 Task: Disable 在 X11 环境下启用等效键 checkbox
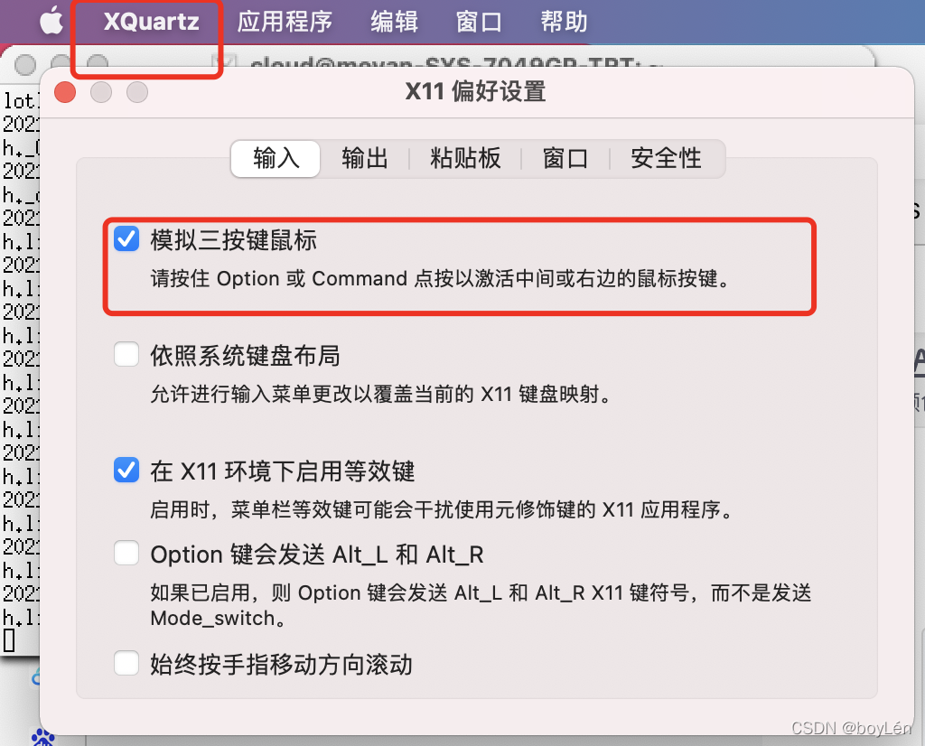pyautogui.click(x=126, y=470)
